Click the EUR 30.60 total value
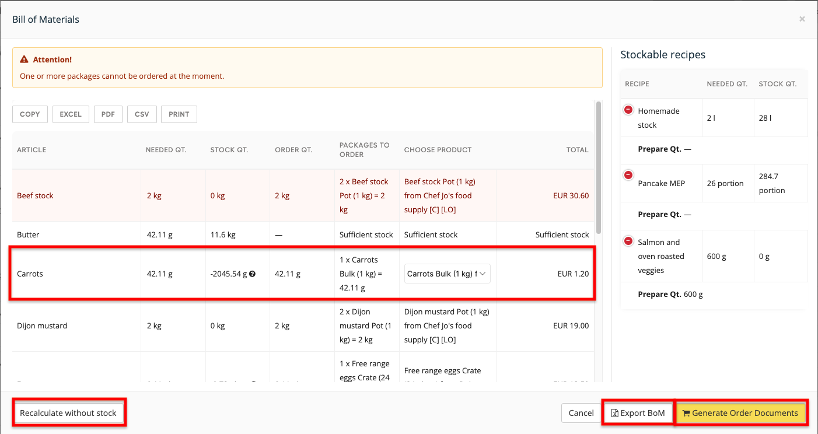Screen dimensions: 818x434 pos(571,195)
